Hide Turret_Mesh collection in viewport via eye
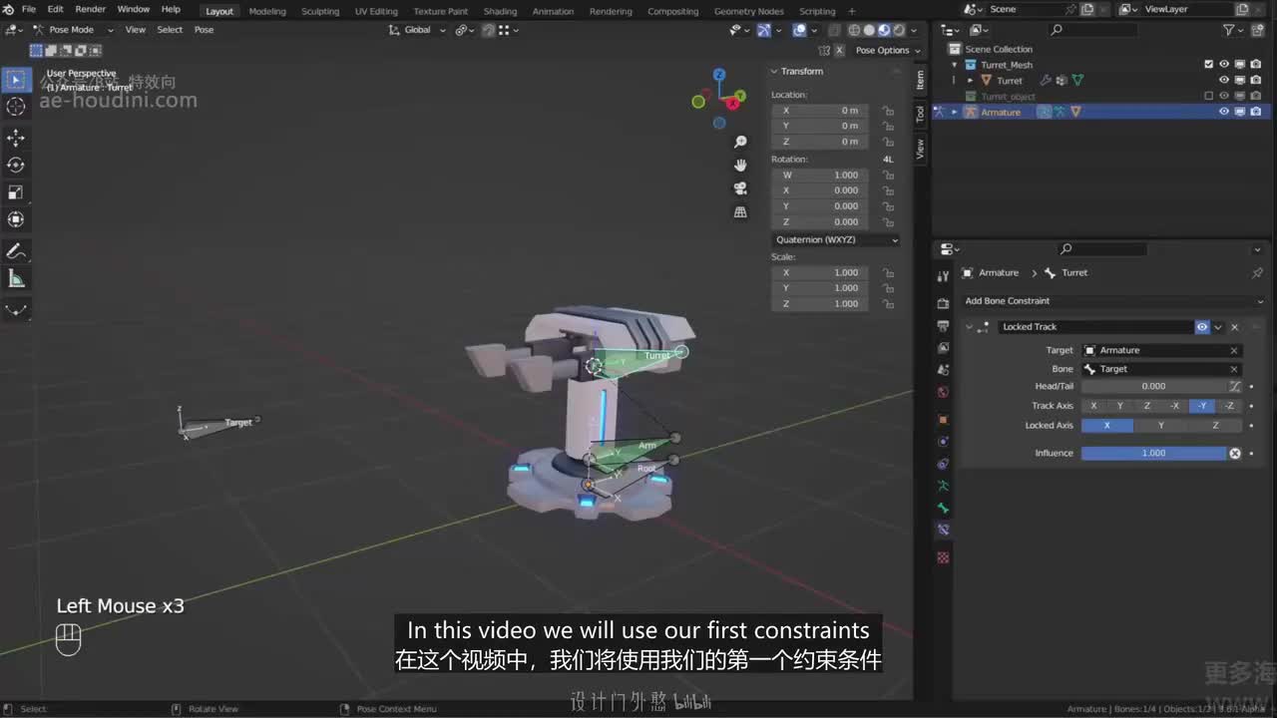The width and height of the screenshot is (1277, 718). click(1224, 65)
